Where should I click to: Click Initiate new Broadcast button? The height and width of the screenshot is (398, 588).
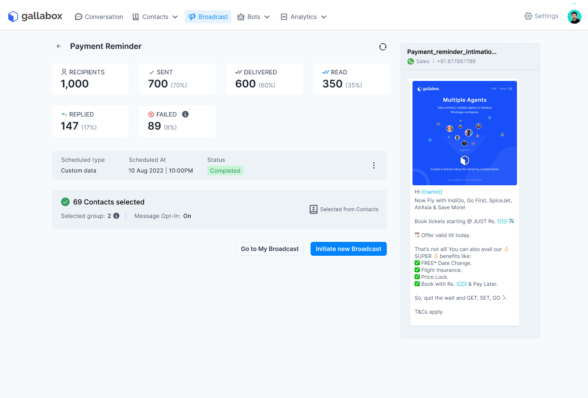pyautogui.click(x=348, y=249)
